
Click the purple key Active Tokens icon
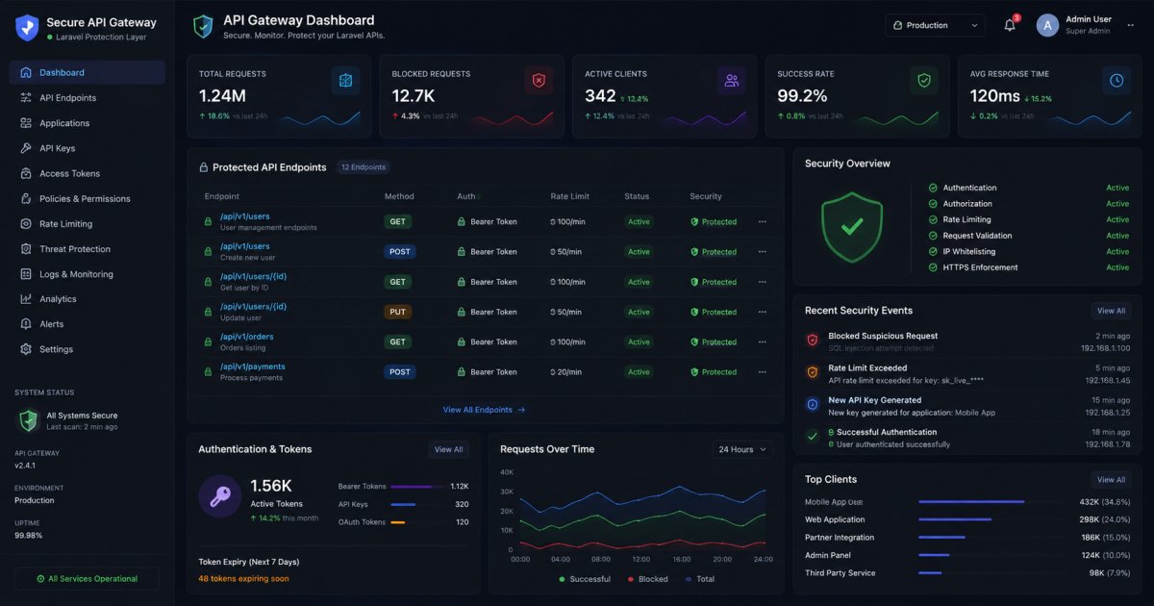[x=220, y=496]
